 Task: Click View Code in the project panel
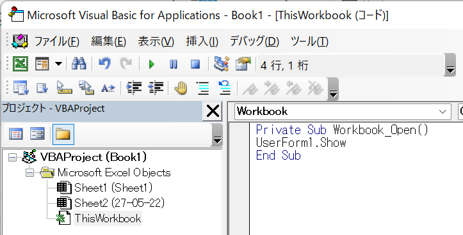point(15,134)
